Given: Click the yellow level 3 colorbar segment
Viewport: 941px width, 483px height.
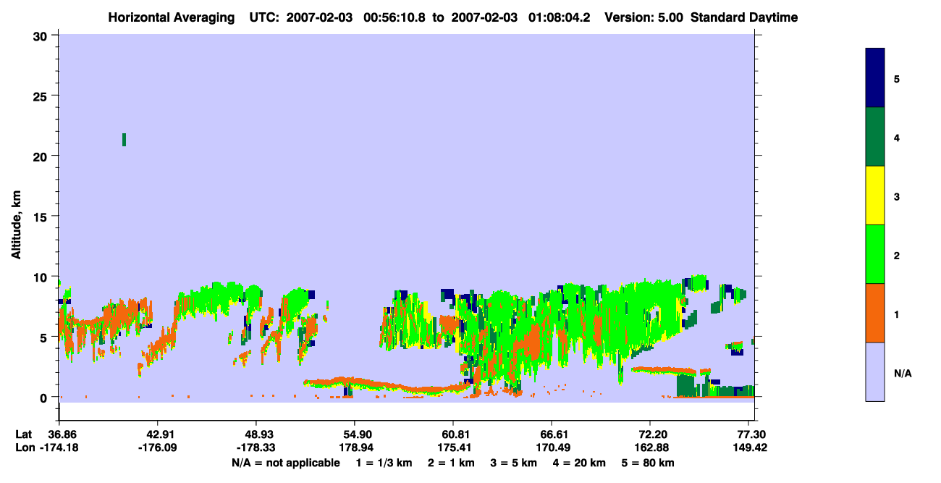Looking at the screenshot, I should pyautogui.click(x=875, y=196).
